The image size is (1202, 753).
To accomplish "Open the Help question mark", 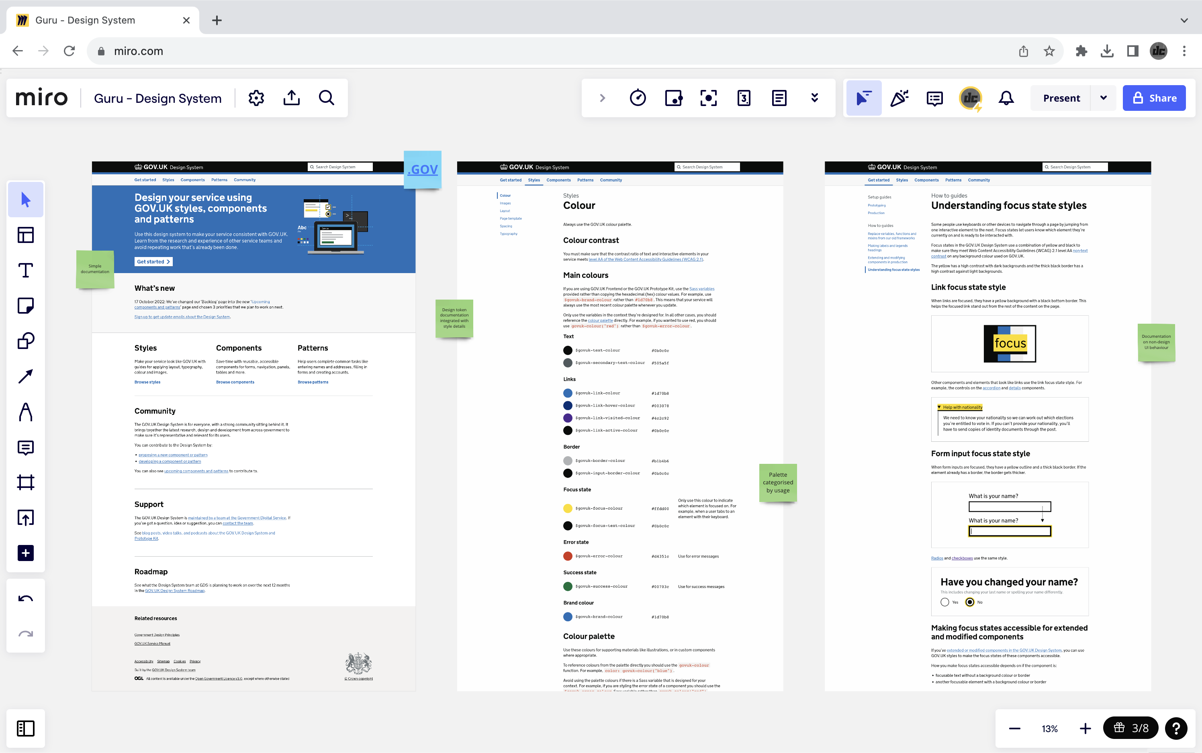I will click(x=1177, y=729).
